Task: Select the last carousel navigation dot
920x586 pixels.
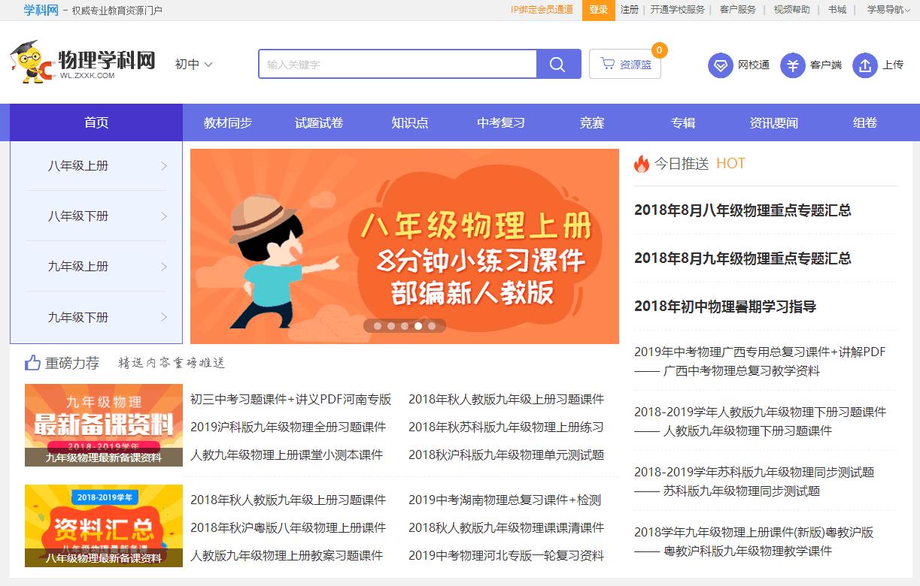Action: pos(431,326)
